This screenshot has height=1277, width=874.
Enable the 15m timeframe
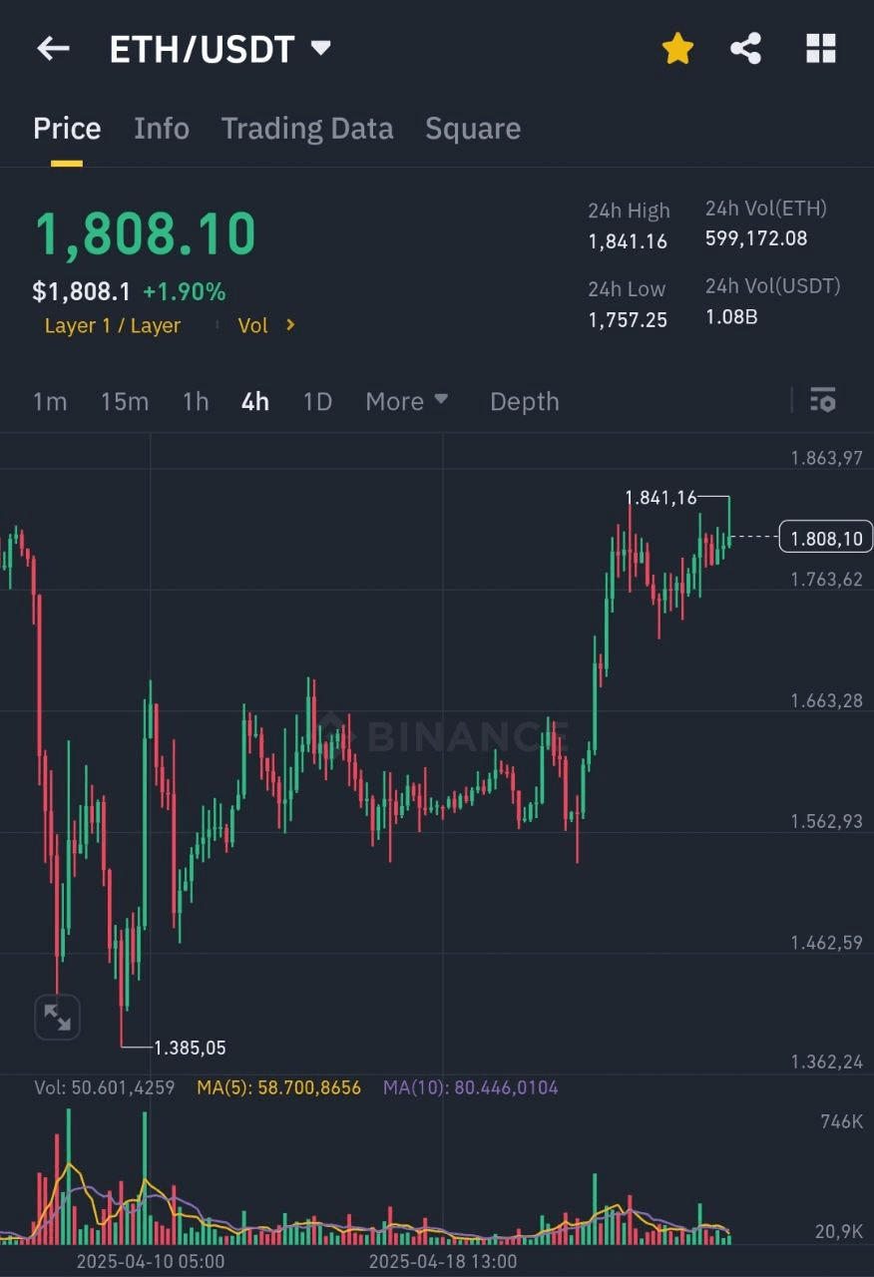pyautogui.click(x=124, y=401)
